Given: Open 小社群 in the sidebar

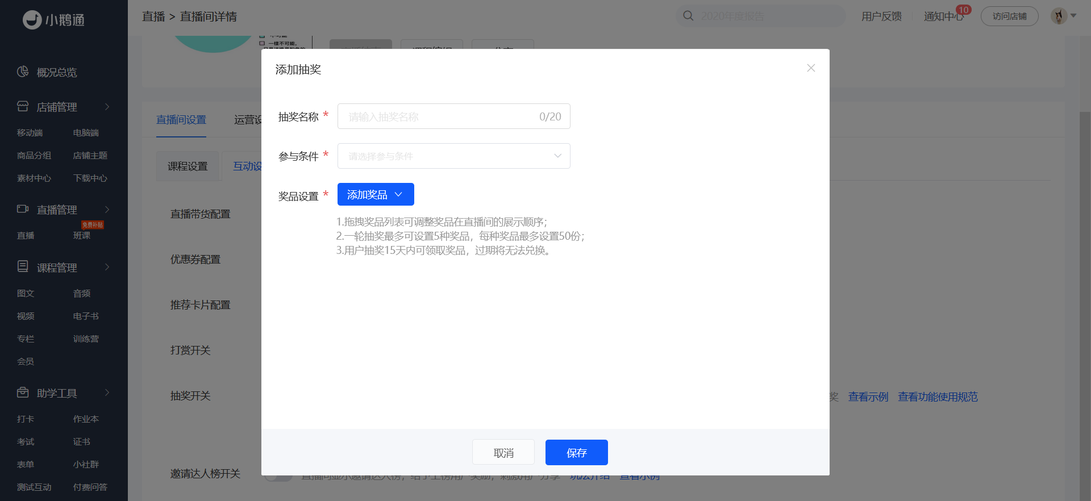Looking at the screenshot, I should click(86, 464).
